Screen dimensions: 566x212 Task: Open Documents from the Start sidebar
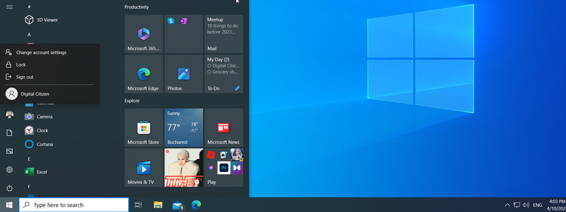click(9, 133)
